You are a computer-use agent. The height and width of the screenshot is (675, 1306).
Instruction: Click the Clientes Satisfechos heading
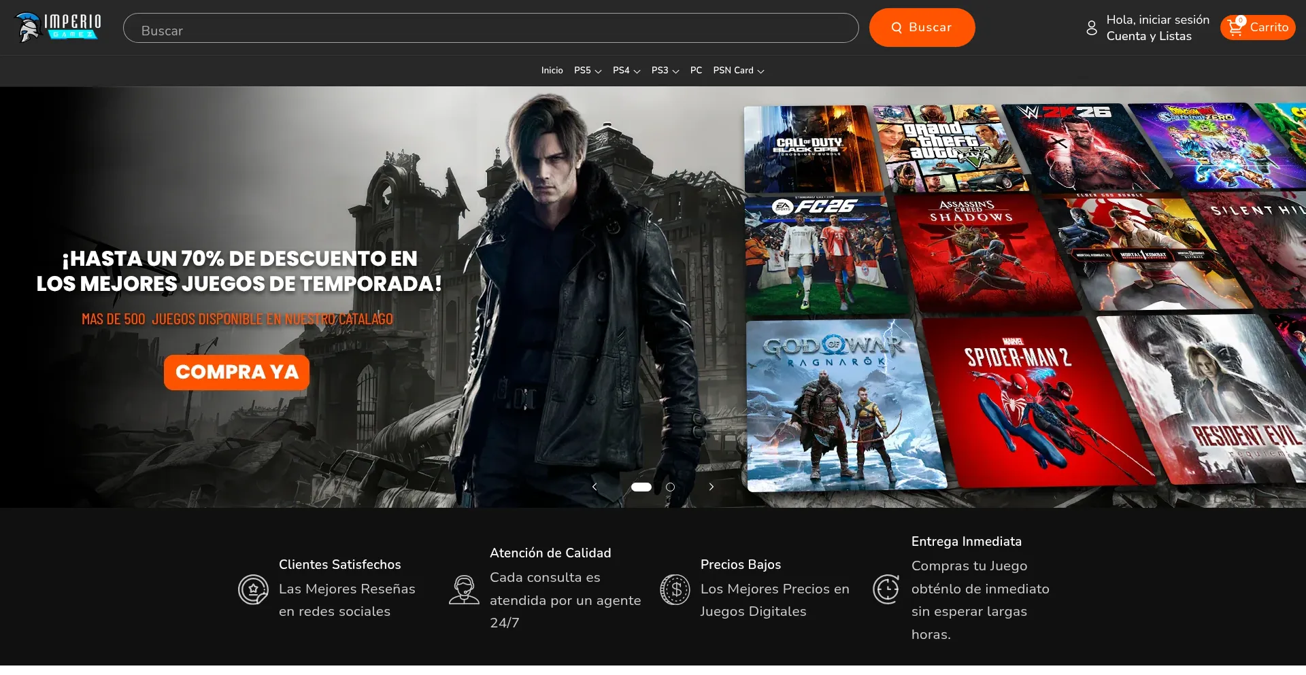[340, 565]
